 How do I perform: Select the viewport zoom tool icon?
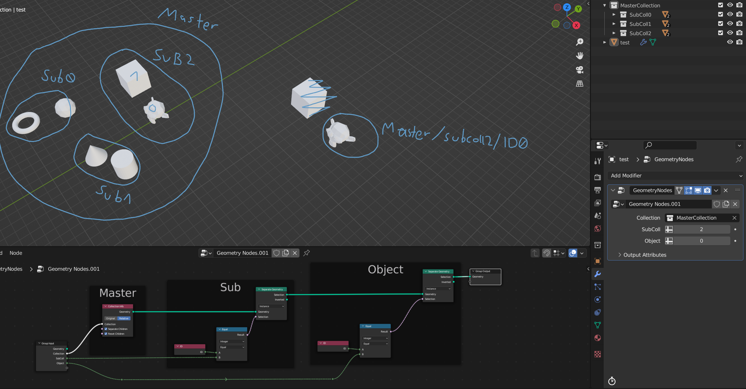point(579,42)
